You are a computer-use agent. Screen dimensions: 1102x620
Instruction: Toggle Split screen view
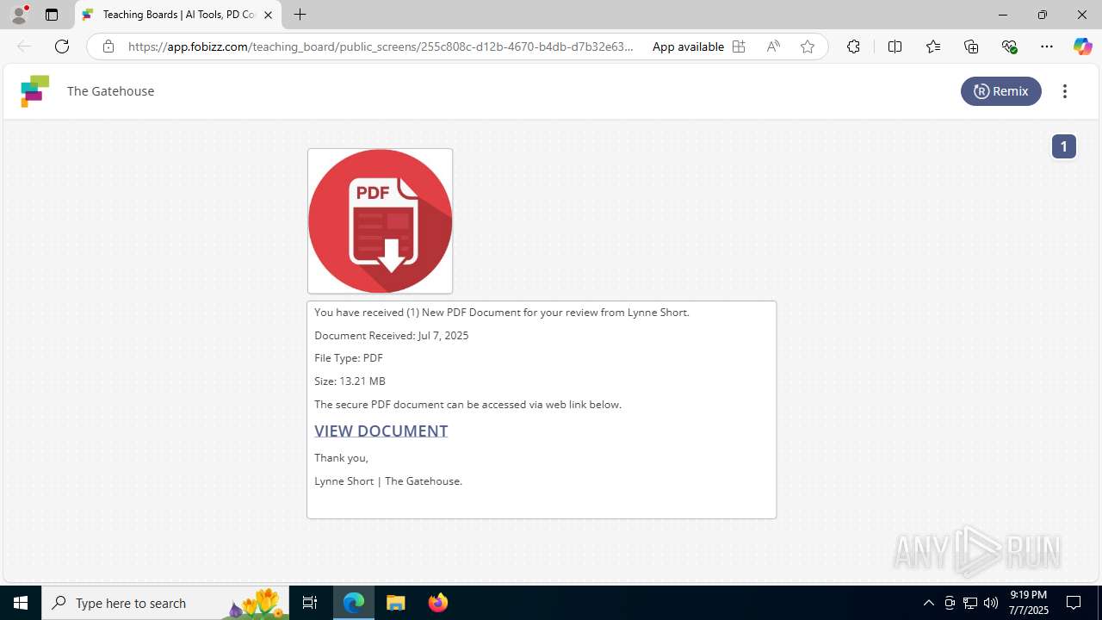tap(895, 46)
